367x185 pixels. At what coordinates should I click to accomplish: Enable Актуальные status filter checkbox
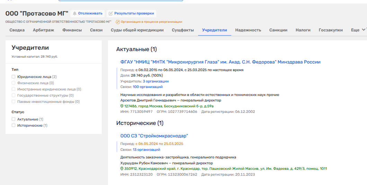pyautogui.click(x=14, y=119)
